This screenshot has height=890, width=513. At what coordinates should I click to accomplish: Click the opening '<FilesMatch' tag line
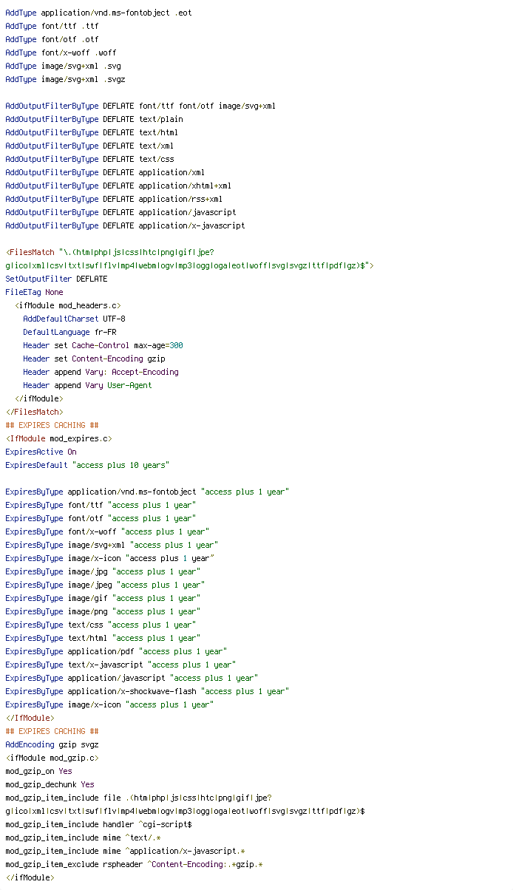[x=110, y=252]
